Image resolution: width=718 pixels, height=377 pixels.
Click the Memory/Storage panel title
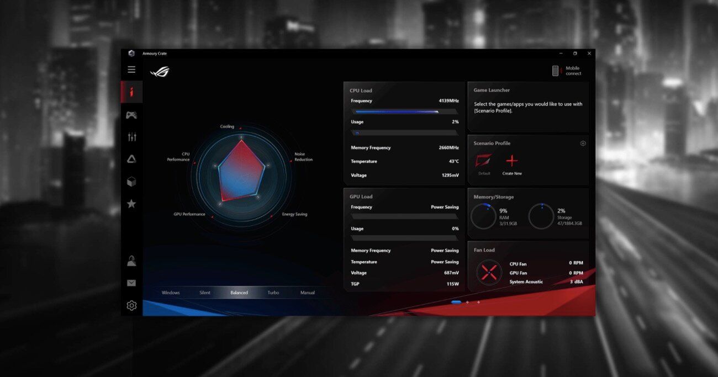coord(493,197)
